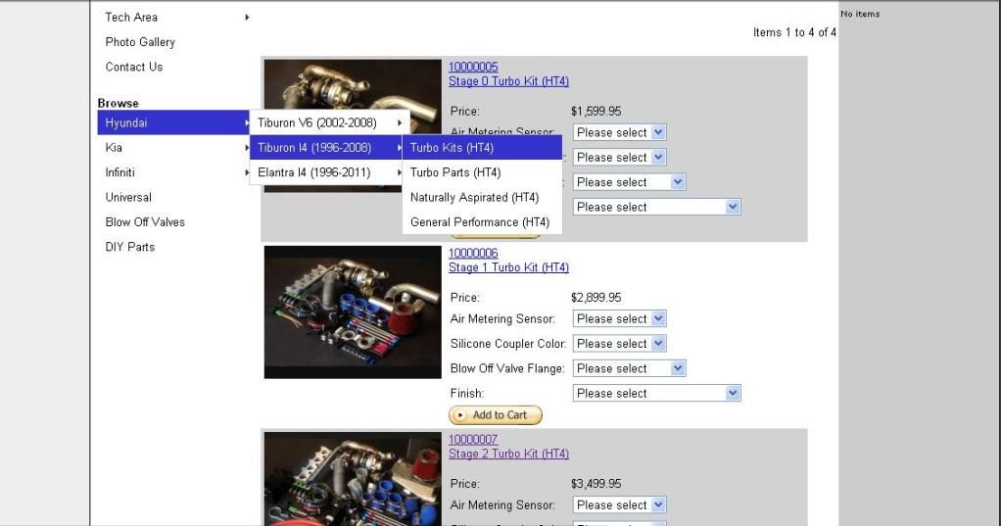Open Stage 1 Silicone Coupler Color dropdown
The width and height of the screenshot is (1001, 526).
(x=619, y=344)
